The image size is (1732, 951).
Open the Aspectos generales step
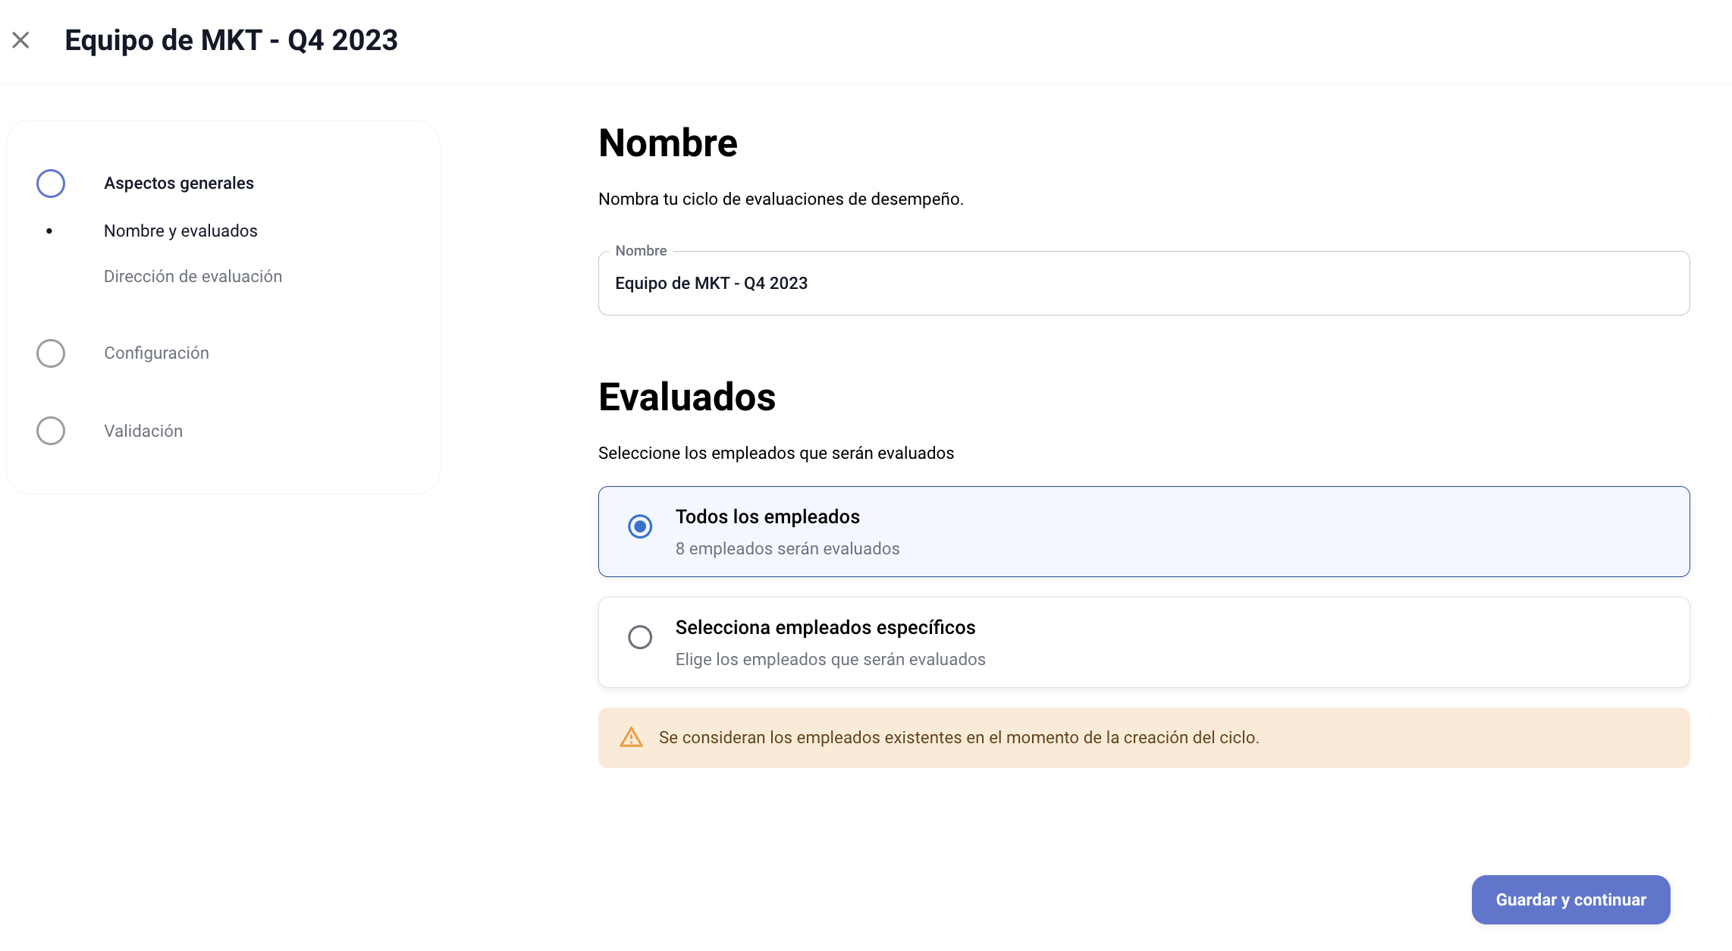click(x=179, y=184)
